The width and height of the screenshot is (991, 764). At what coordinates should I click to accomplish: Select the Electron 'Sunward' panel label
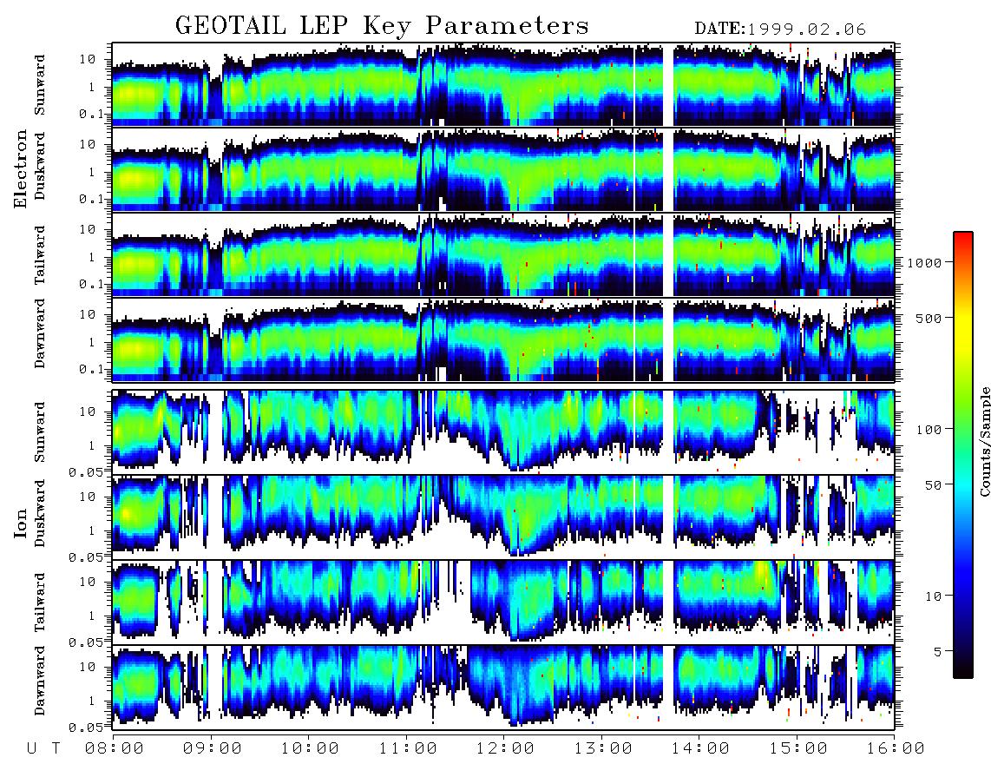[40, 84]
